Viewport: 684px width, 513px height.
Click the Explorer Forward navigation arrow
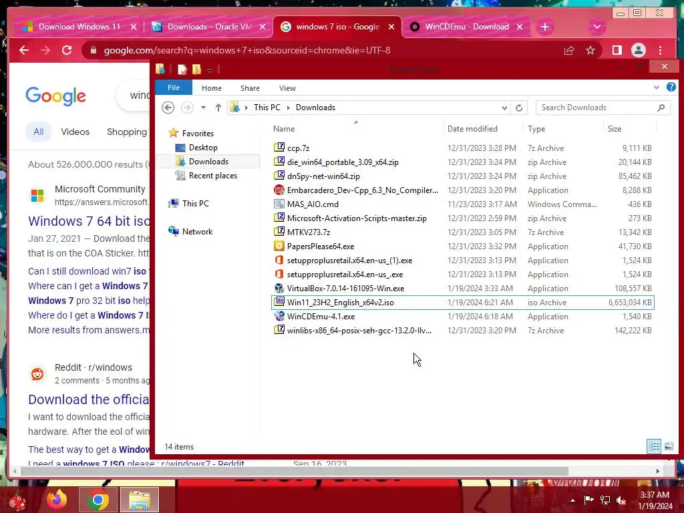pyautogui.click(x=187, y=108)
